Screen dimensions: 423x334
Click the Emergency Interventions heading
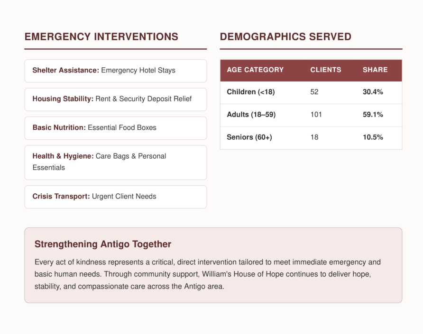[101, 36]
